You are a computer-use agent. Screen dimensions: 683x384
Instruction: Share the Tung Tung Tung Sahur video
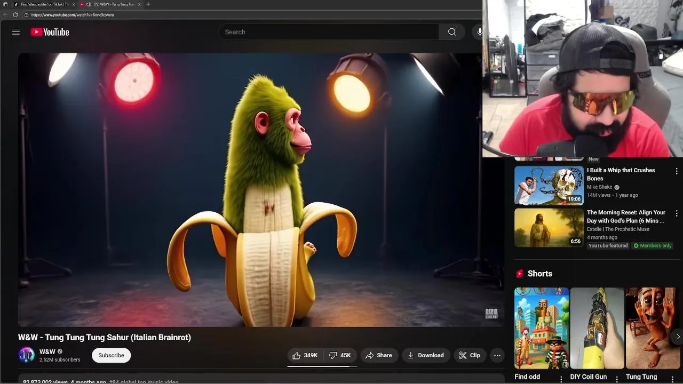(378, 355)
